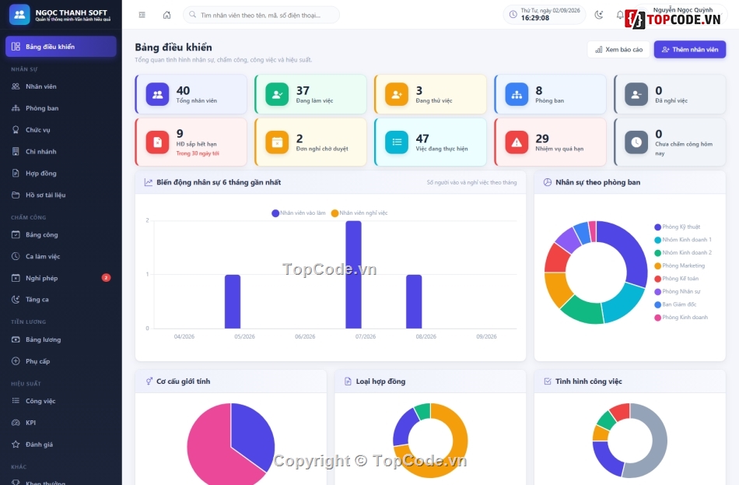
Task: Click the Đã nghỉ việc card icon
Action: pos(636,94)
